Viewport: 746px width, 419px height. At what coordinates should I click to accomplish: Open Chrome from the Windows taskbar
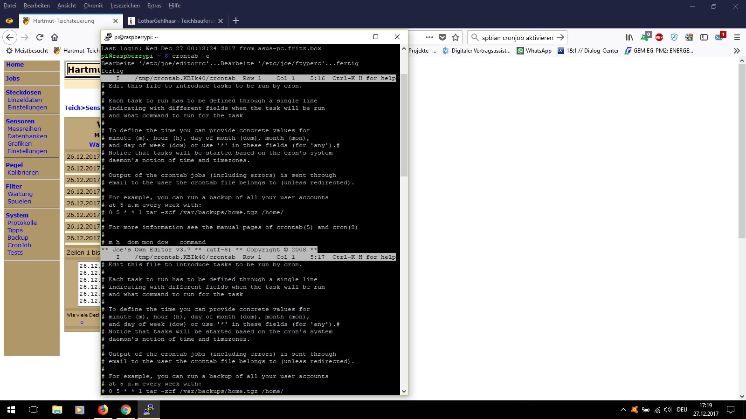click(x=126, y=410)
